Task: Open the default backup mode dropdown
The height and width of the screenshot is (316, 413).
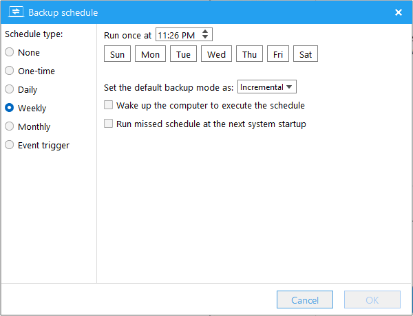Action: 267,87
